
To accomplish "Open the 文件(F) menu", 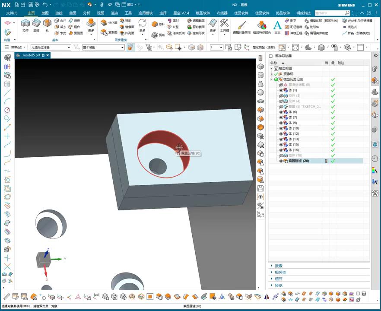I will (12, 13).
